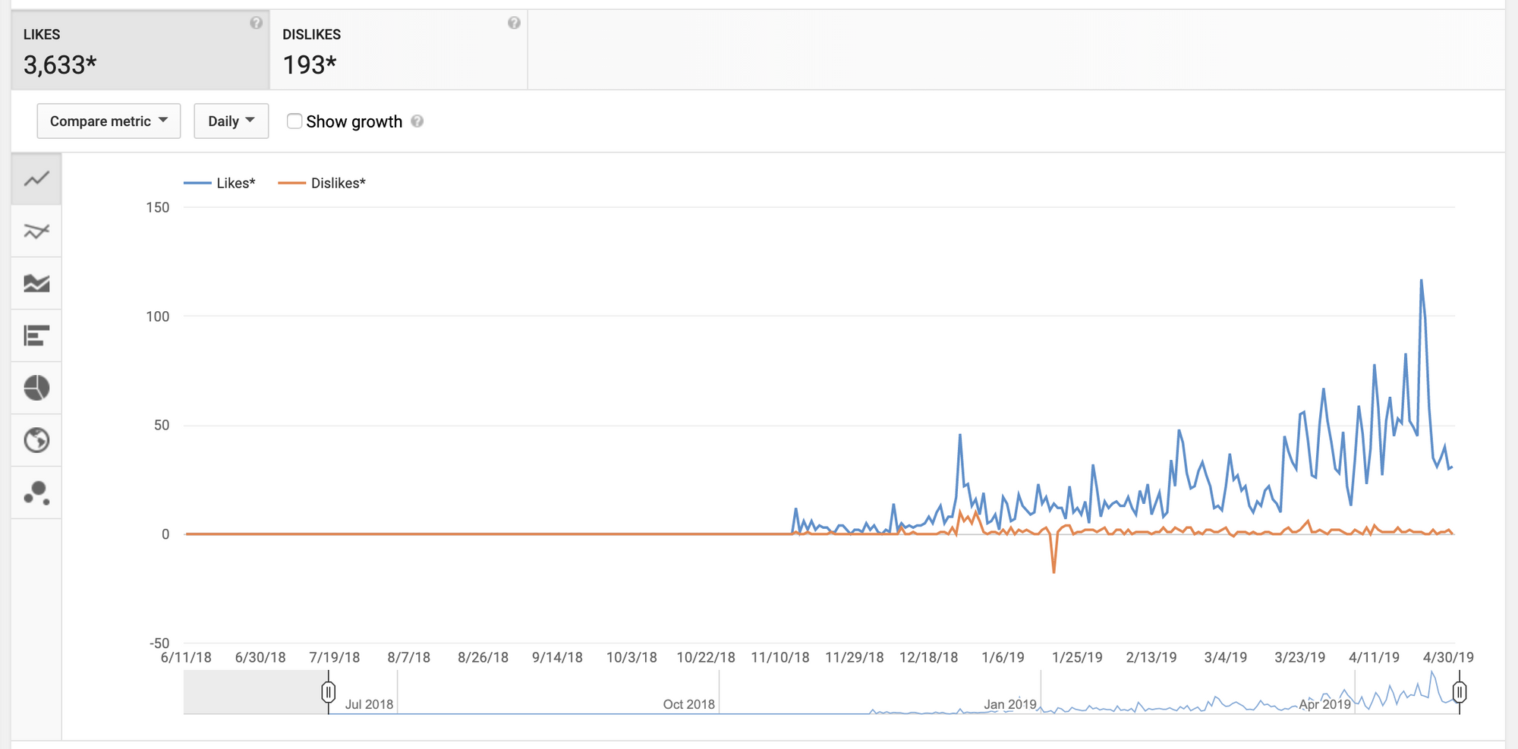Switch to bubble chart view

[36, 493]
